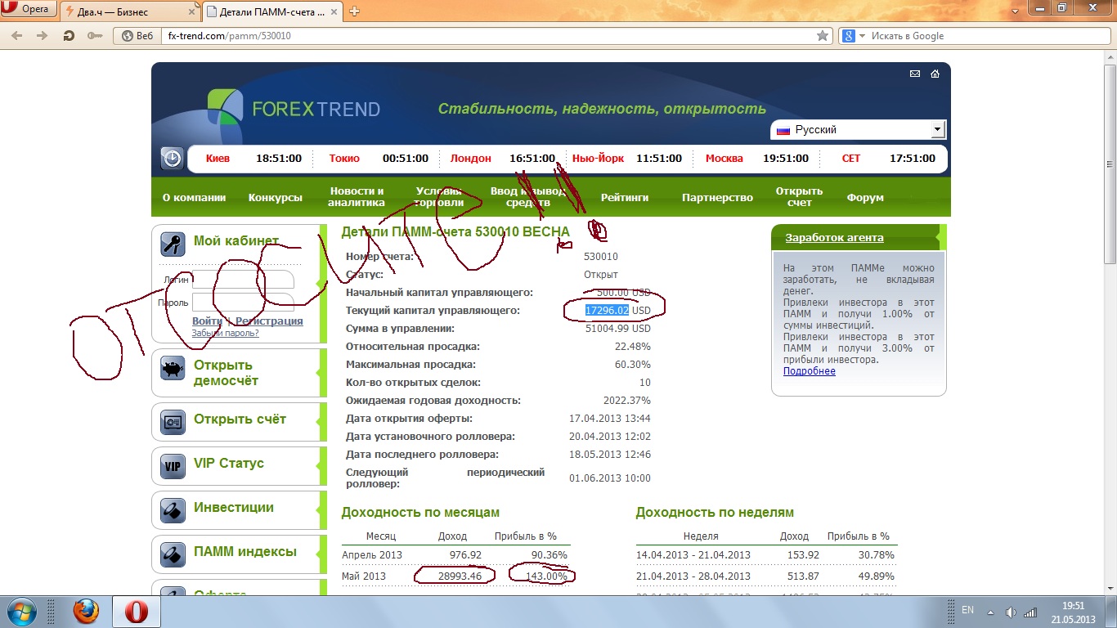Click the Подробнее link
The width and height of the screenshot is (1117, 628).
pos(810,371)
